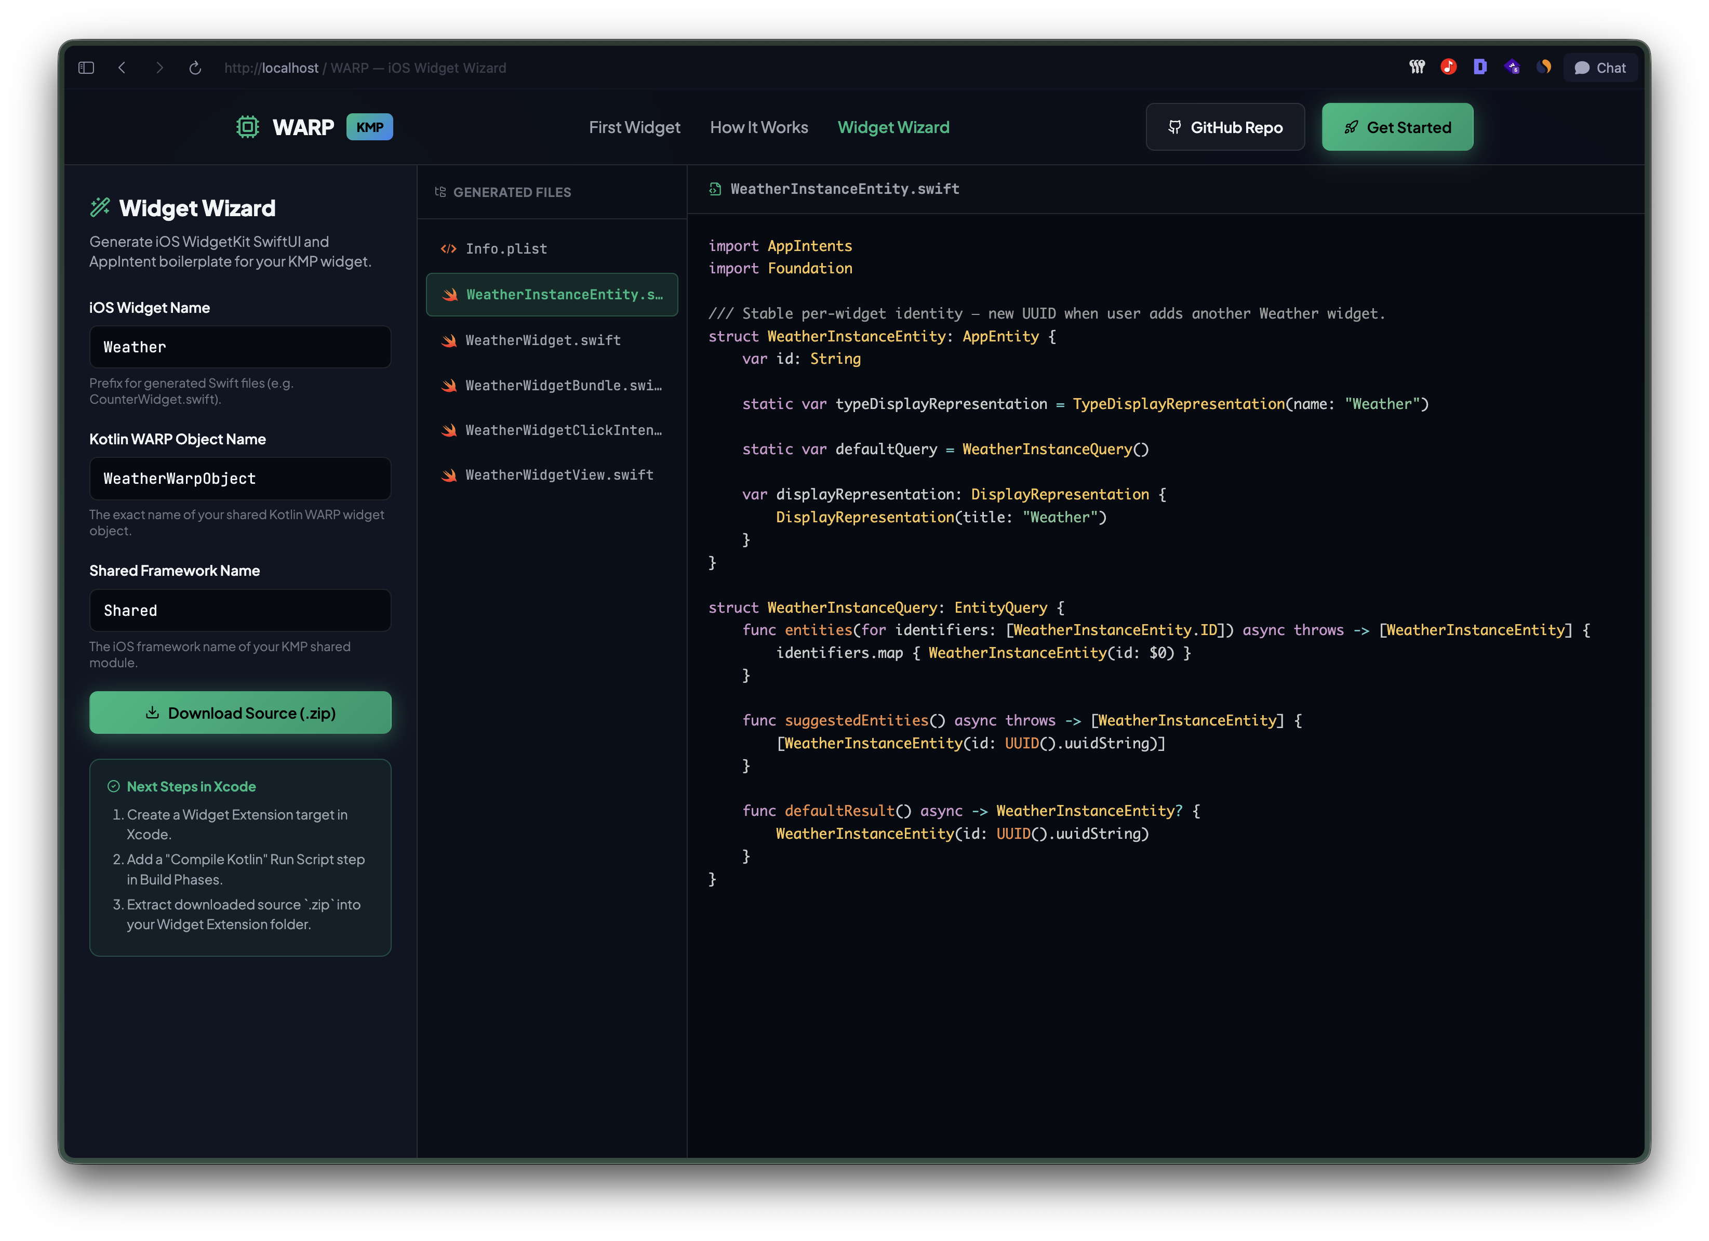Viewport: 1709px width, 1241px height.
Task: Open the How It Works nav item
Action: [759, 127]
